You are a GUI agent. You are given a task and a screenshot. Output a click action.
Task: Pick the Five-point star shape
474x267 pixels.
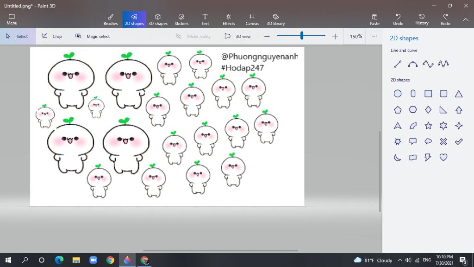(428, 126)
